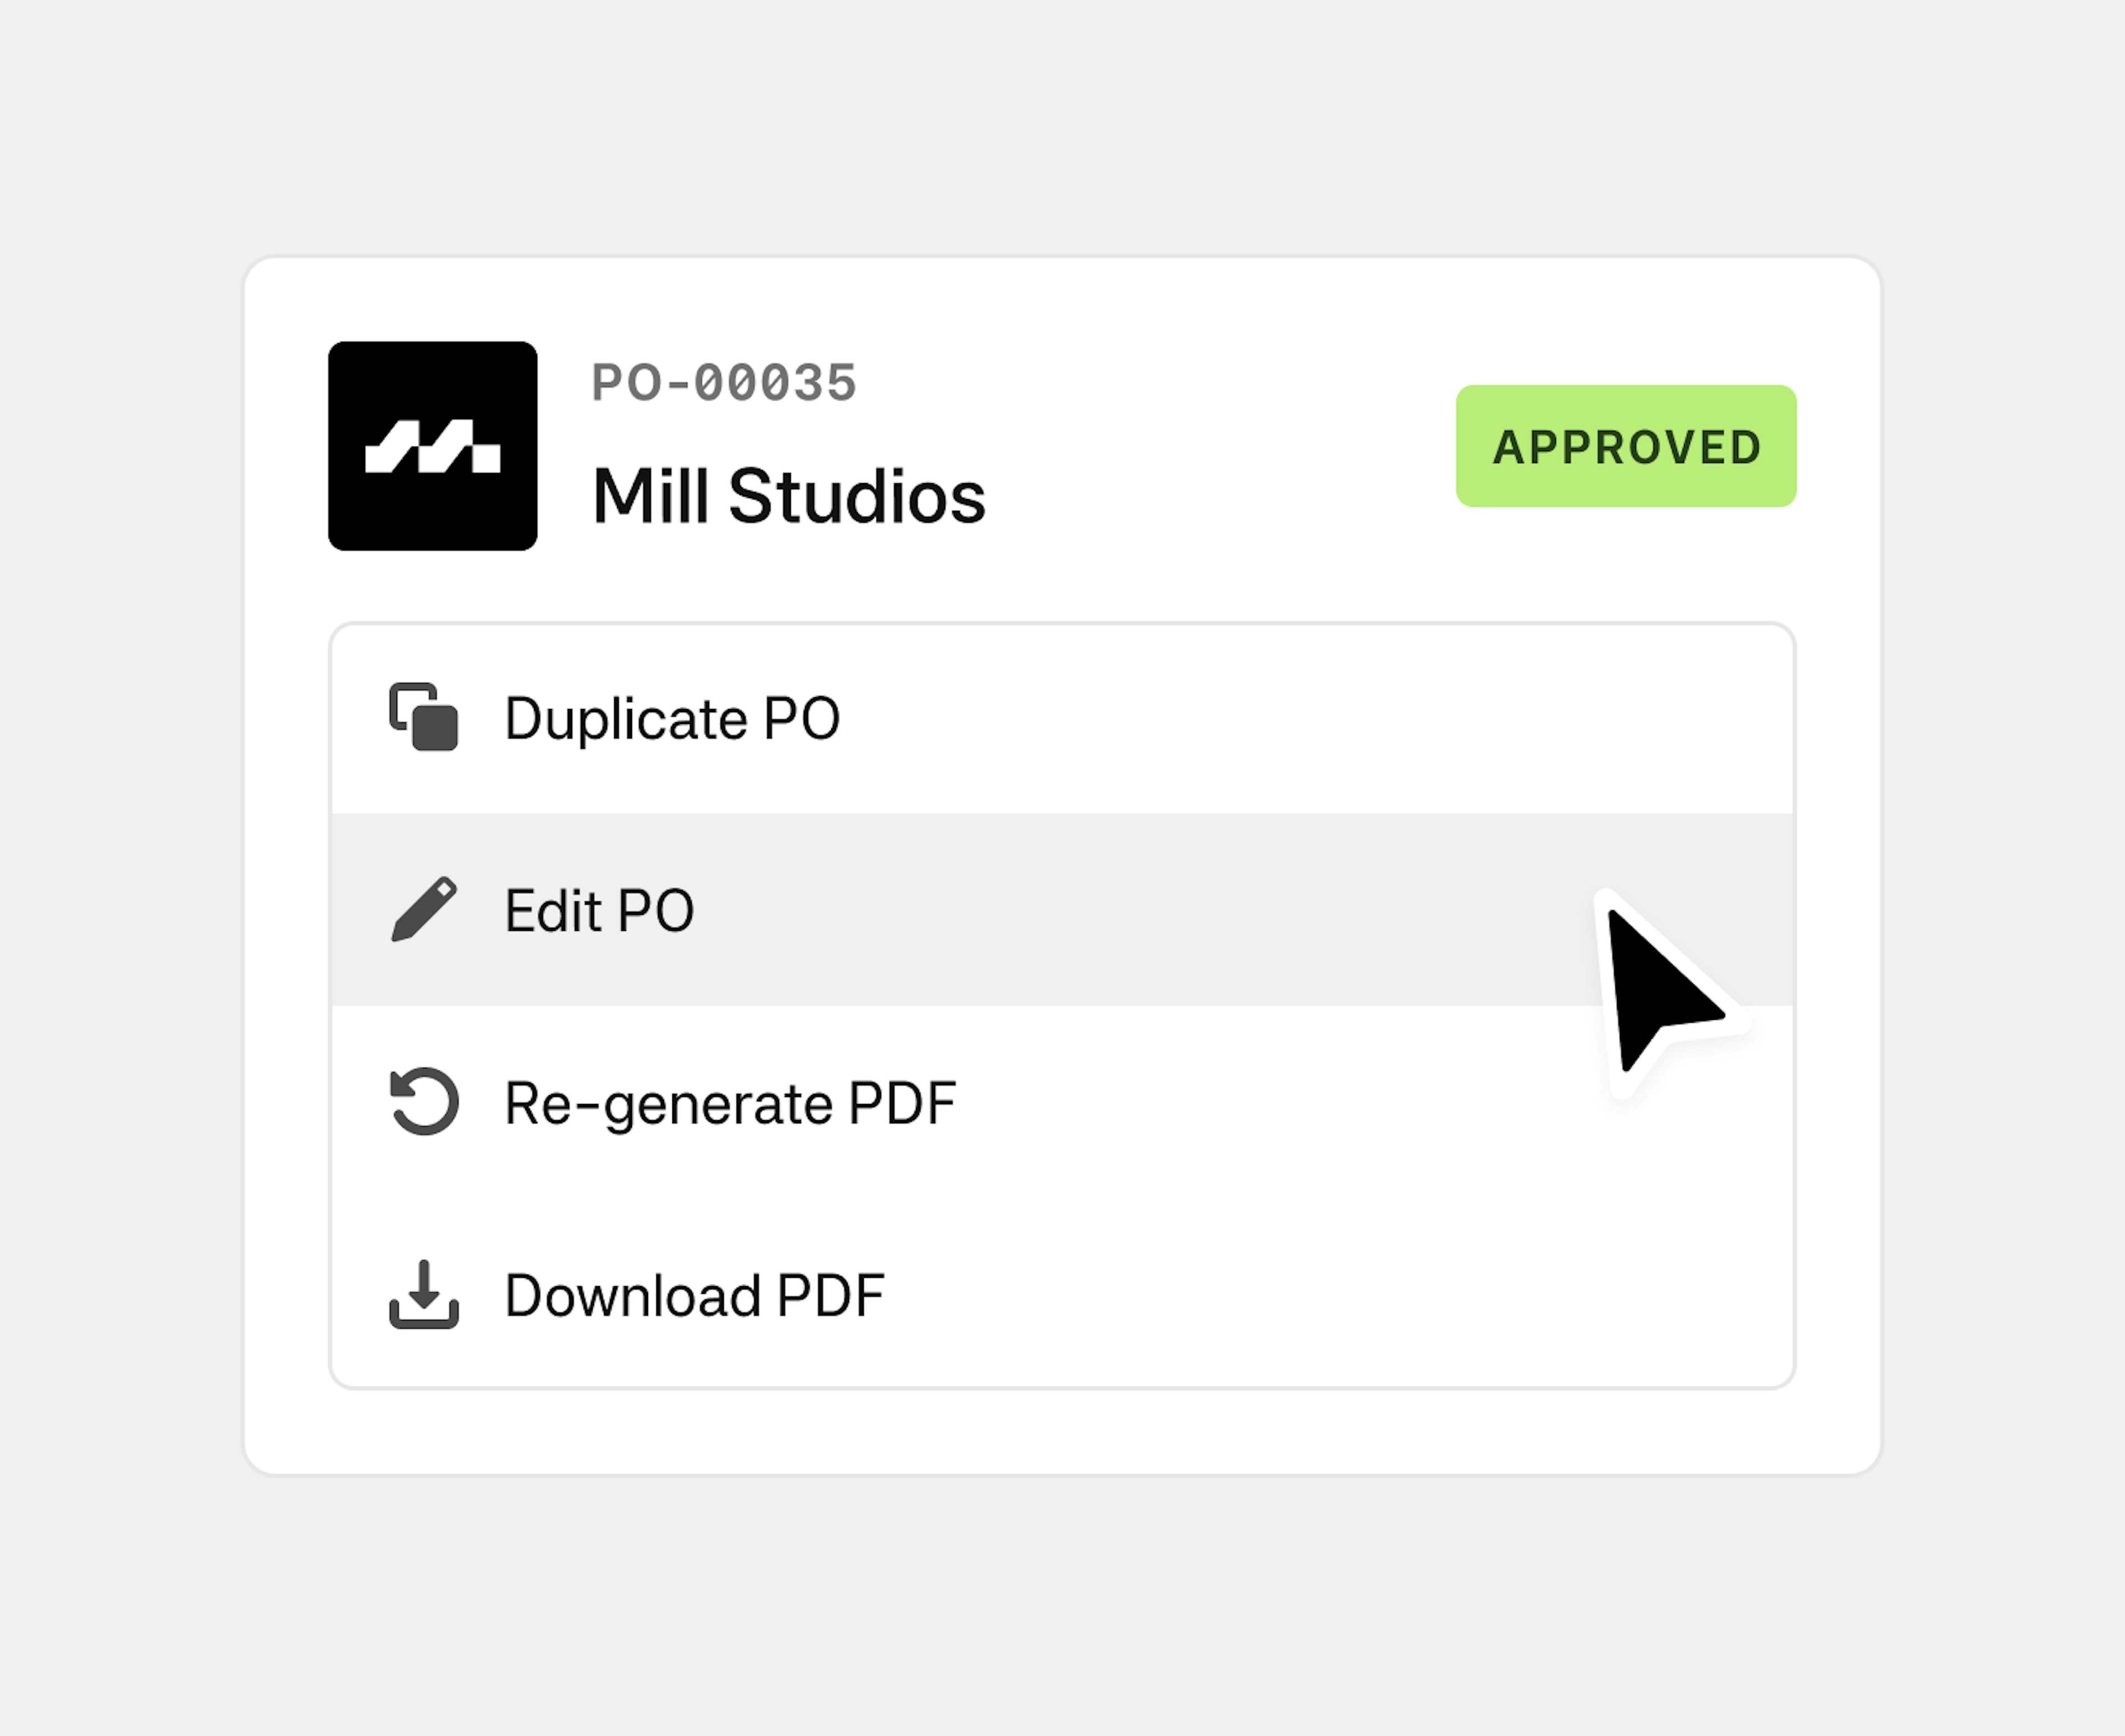The height and width of the screenshot is (1736, 2125).
Task: Click the Download PDF tray arrow icon
Action: coord(423,1294)
